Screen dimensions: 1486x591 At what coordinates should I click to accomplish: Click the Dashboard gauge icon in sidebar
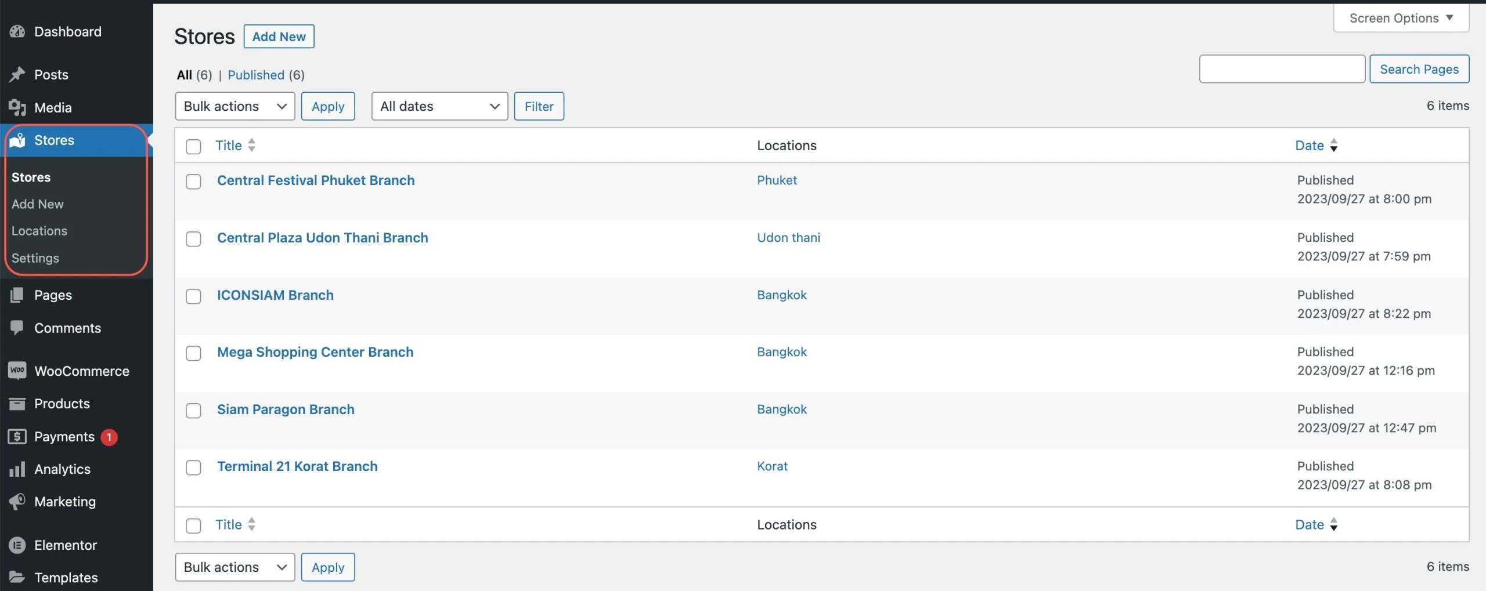[x=17, y=31]
